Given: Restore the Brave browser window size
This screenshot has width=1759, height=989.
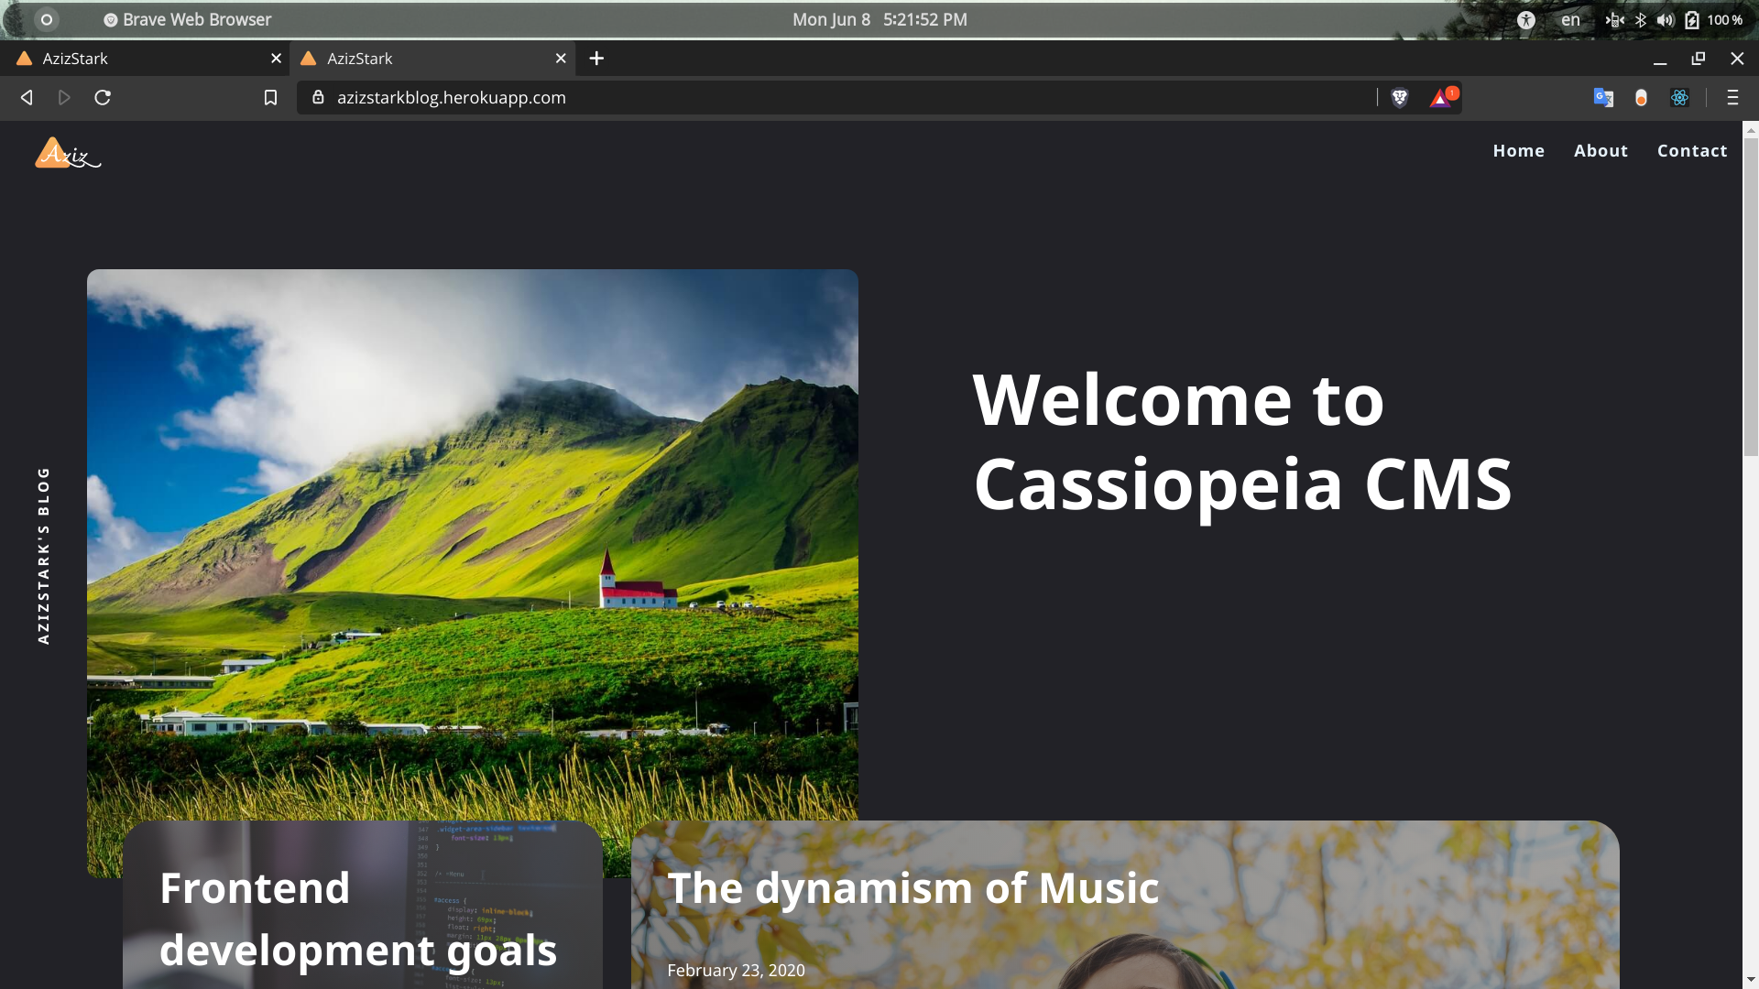Looking at the screenshot, I should tap(1698, 59).
